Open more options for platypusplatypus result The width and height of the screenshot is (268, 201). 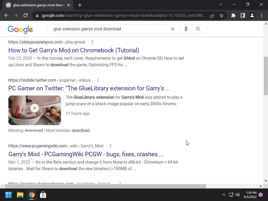(92, 42)
